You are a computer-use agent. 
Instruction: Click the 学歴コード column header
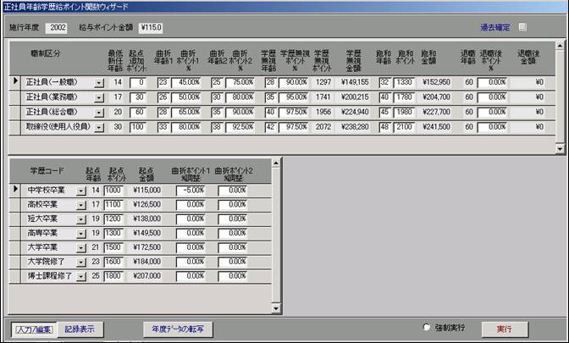coord(47,170)
